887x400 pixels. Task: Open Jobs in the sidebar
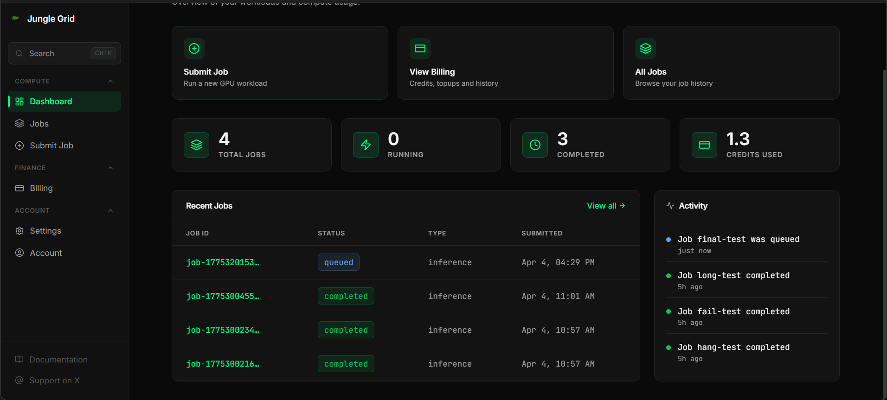[39, 124]
